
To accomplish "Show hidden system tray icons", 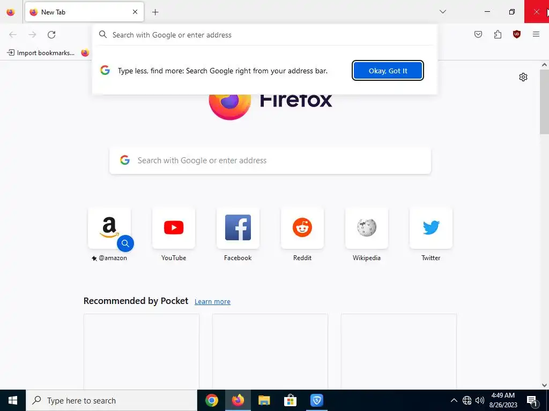I will click(x=454, y=400).
